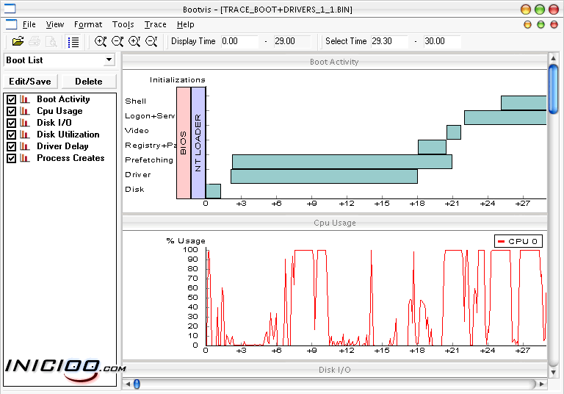
Task: Click the horizontal scrollbar right arrow
Action: point(542,384)
